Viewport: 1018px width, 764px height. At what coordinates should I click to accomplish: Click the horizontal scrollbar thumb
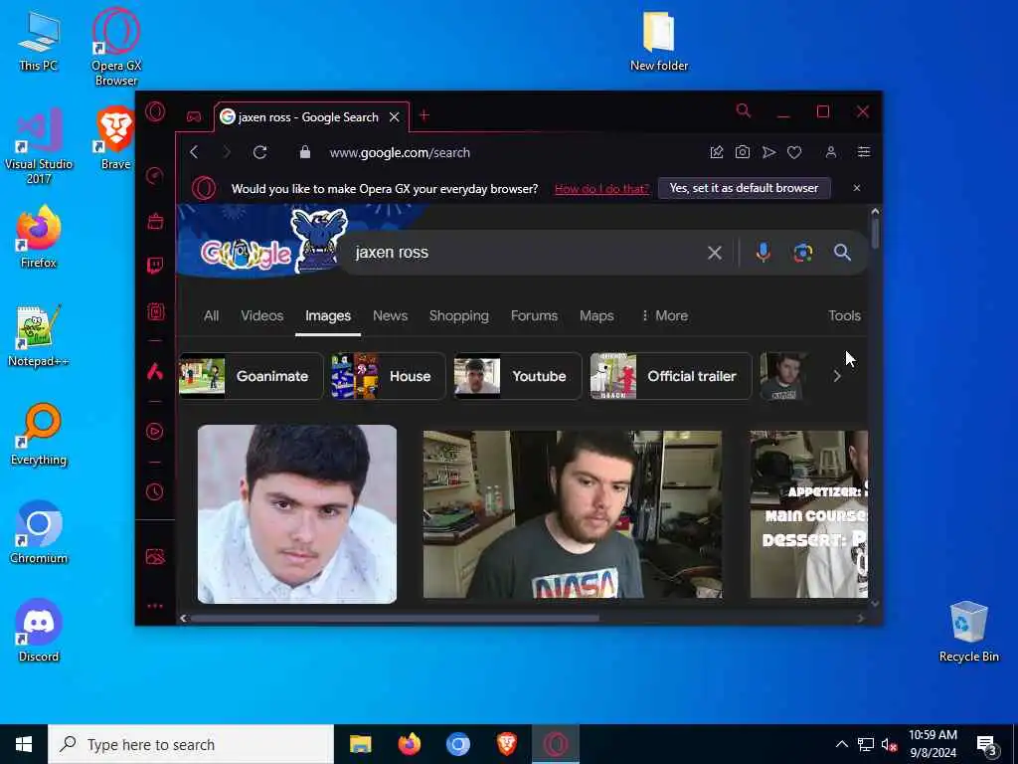(395, 619)
